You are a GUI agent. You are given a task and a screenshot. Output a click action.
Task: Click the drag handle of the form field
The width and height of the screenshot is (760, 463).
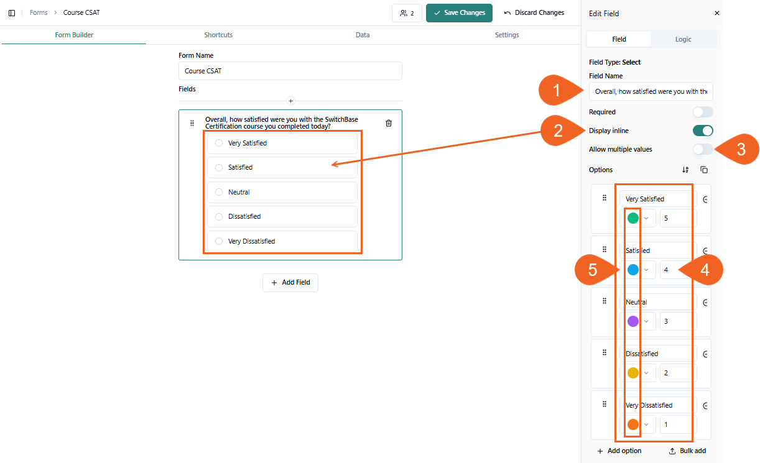pos(192,123)
